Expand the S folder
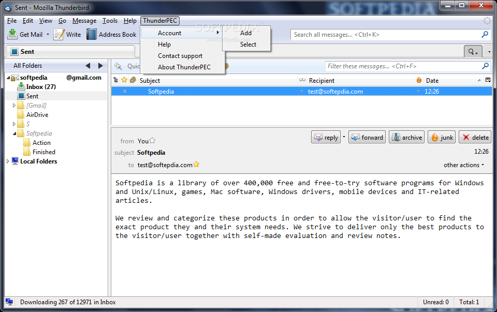The image size is (497, 312). pos(14,124)
